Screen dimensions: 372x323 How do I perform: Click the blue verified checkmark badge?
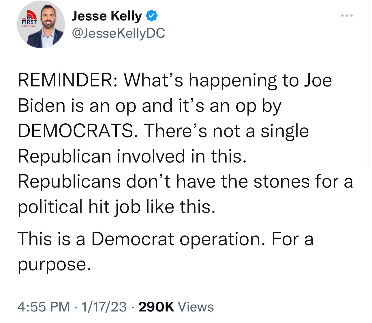click(152, 16)
